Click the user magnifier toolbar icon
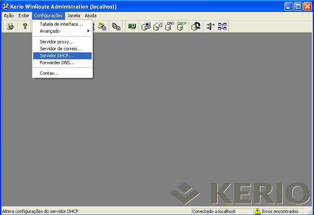The height and width of the screenshot is (215, 314). coord(196,27)
